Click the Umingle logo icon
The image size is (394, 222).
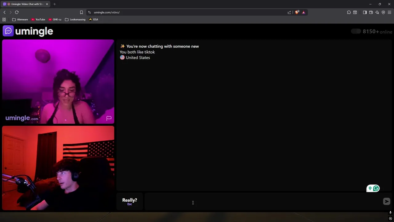click(x=8, y=31)
